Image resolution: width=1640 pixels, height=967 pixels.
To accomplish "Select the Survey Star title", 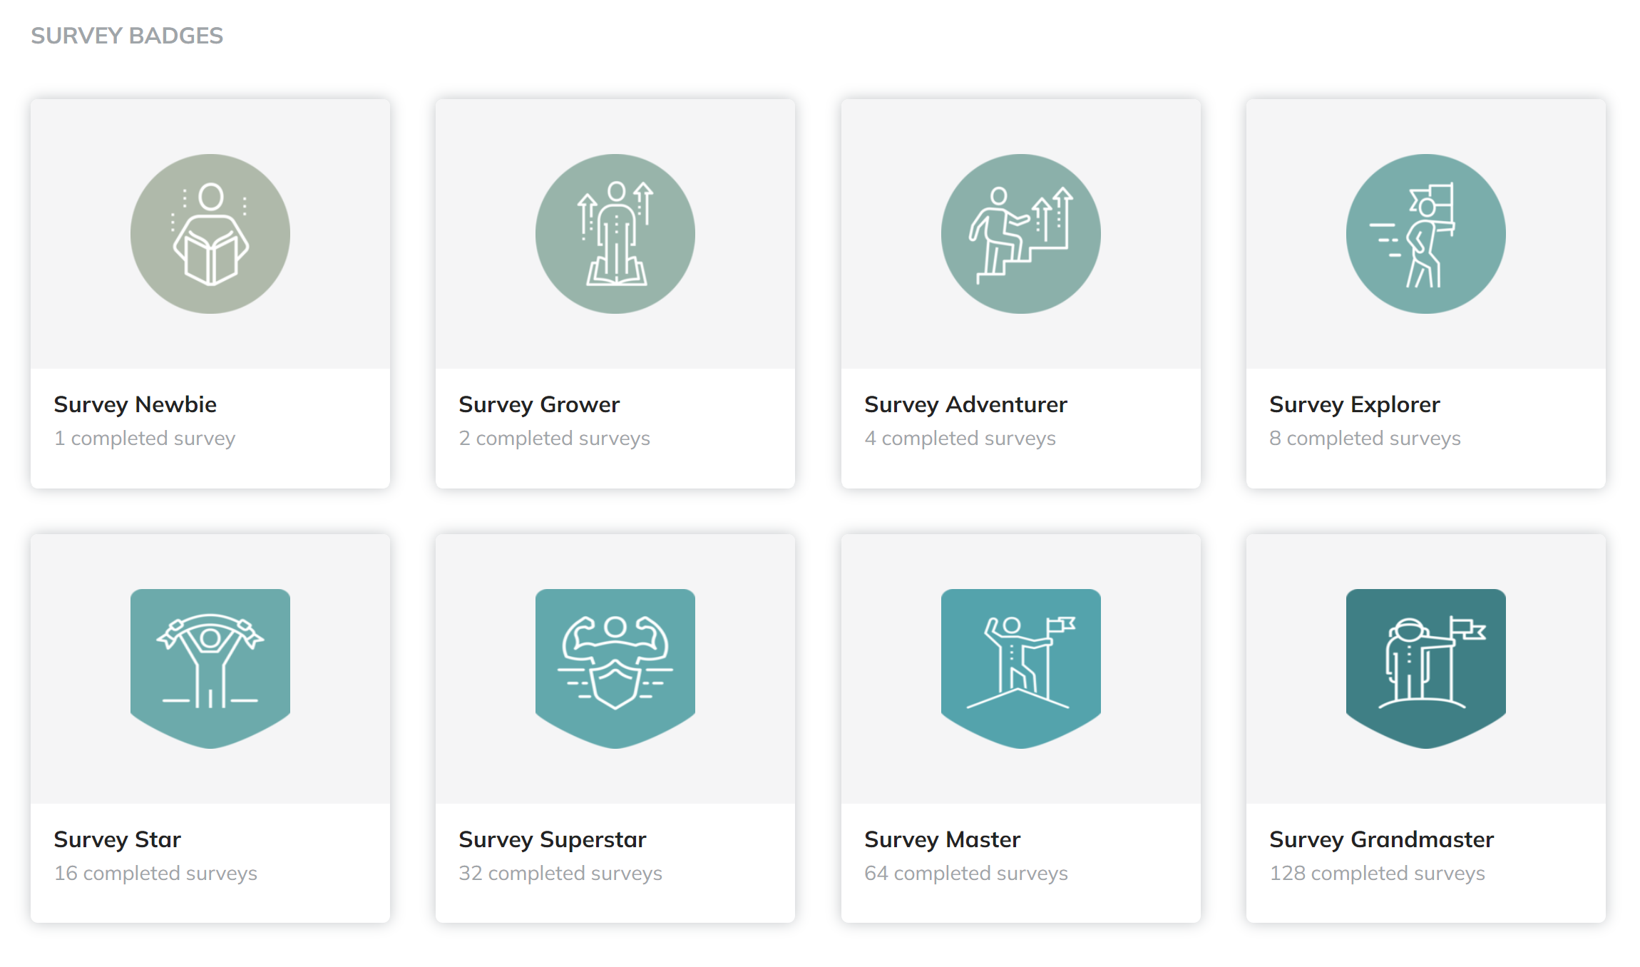I will click(x=118, y=839).
